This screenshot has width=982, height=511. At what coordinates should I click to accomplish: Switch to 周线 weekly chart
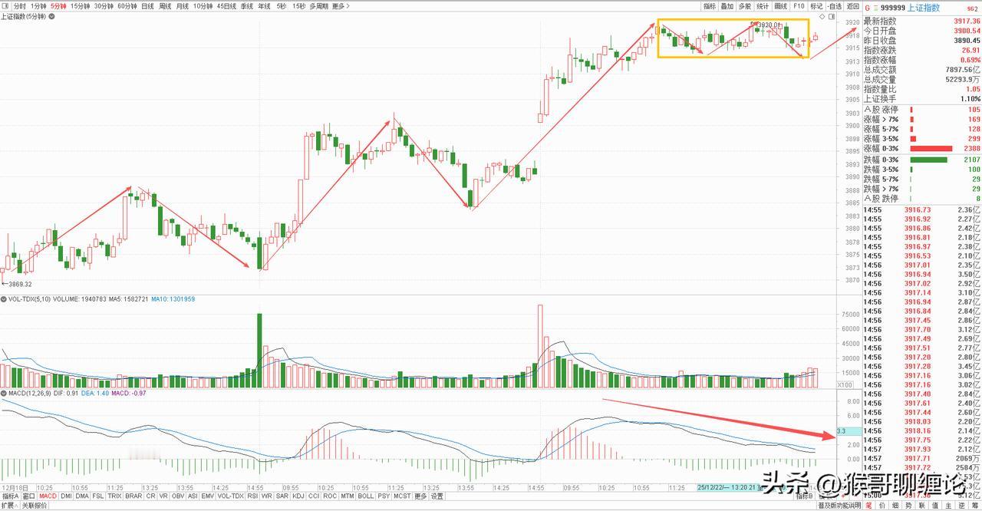coord(165,6)
